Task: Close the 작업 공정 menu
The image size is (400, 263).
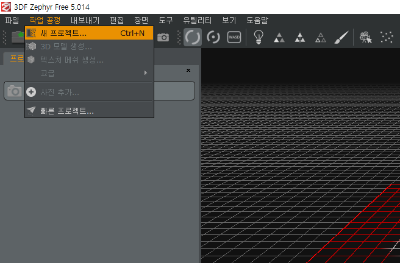Action: (x=45, y=20)
